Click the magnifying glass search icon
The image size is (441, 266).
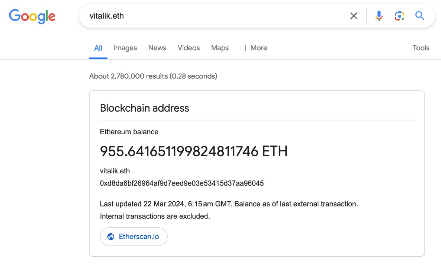coord(420,16)
